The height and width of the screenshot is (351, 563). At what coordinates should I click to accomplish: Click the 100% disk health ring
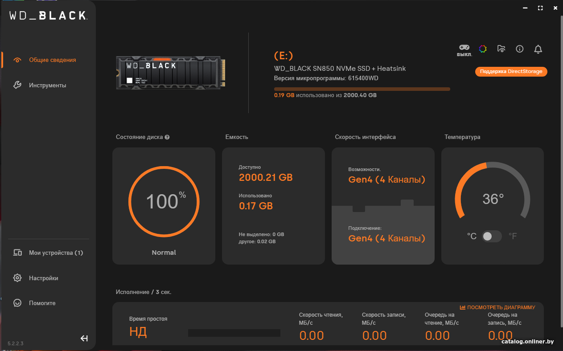[x=164, y=202]
